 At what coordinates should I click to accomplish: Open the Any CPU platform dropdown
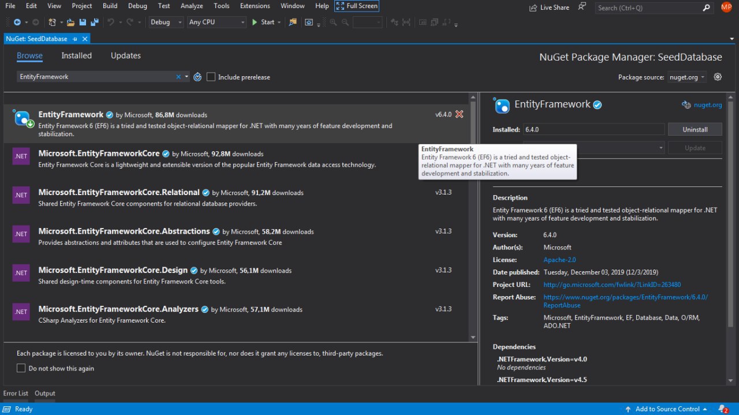coord(217,22)
